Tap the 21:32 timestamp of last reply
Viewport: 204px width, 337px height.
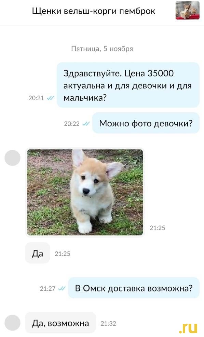(x=108, y=323)
